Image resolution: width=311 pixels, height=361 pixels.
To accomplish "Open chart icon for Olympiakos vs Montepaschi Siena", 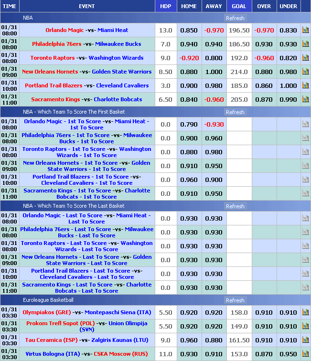I will tap(305, 312).
